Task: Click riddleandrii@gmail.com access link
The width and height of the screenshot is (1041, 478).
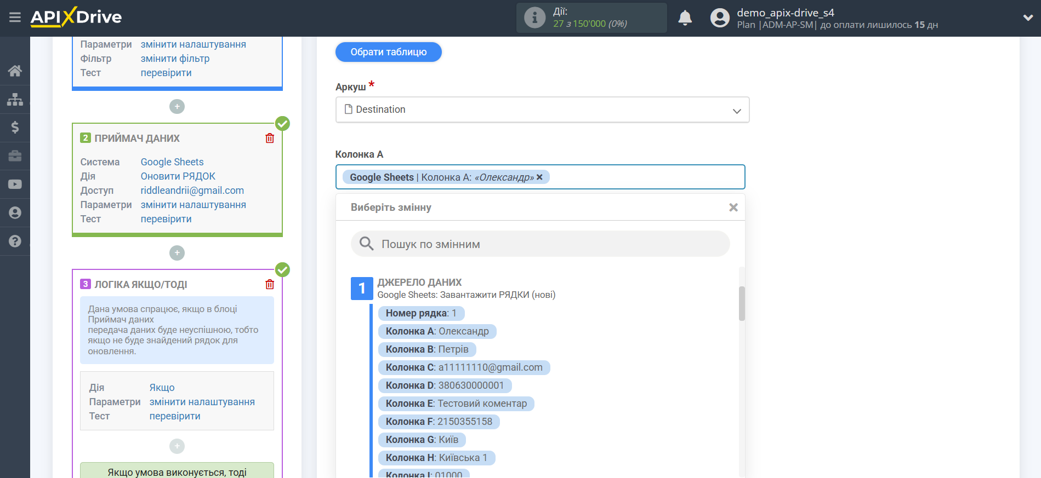Action: point(192,191)
